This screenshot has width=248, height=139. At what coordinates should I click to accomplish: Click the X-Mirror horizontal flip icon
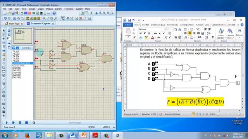point(9,43)
